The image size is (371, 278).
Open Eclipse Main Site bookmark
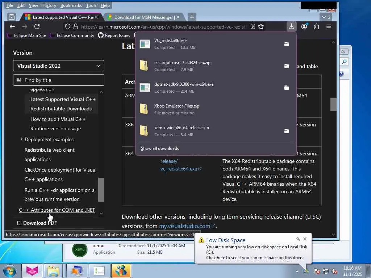point(27,35)
